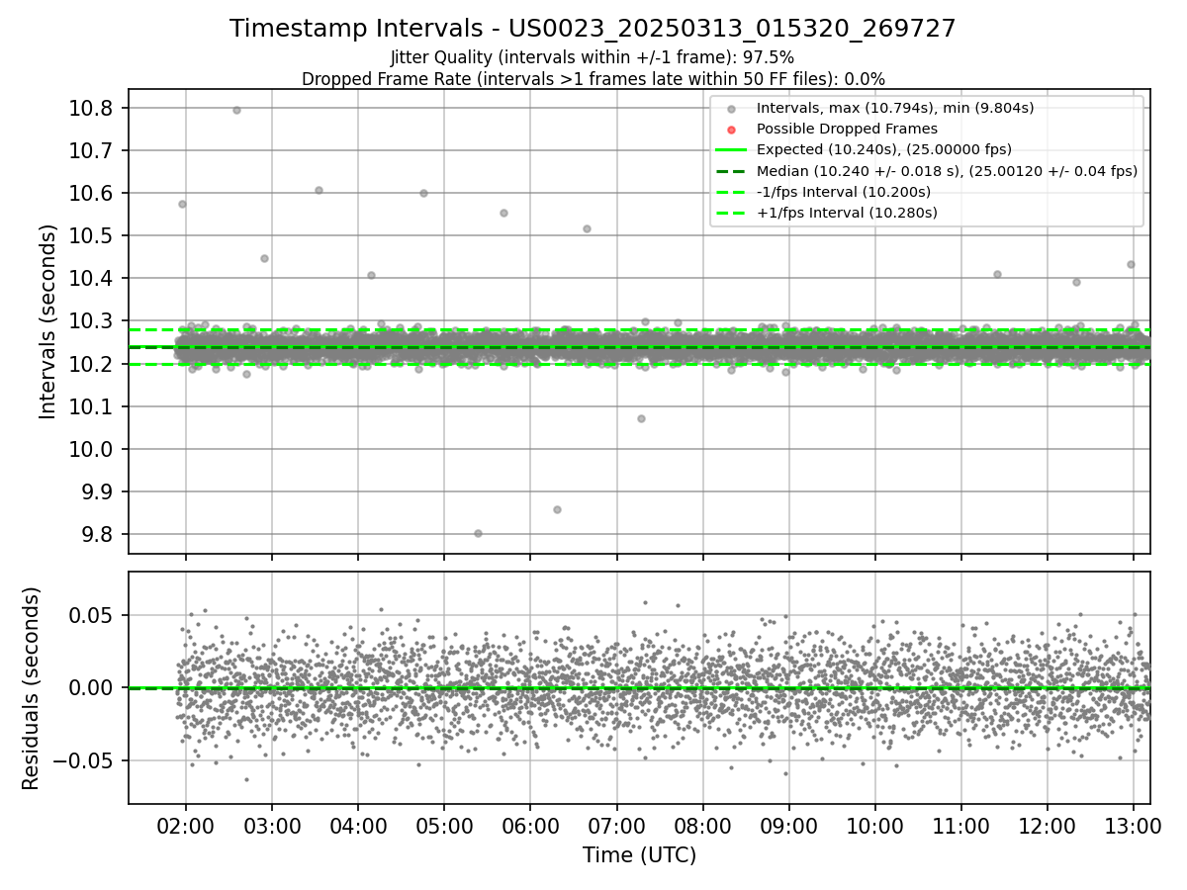
Task: Click the 'Time (UTC)' x-axis label
Action: click(639, 855)
